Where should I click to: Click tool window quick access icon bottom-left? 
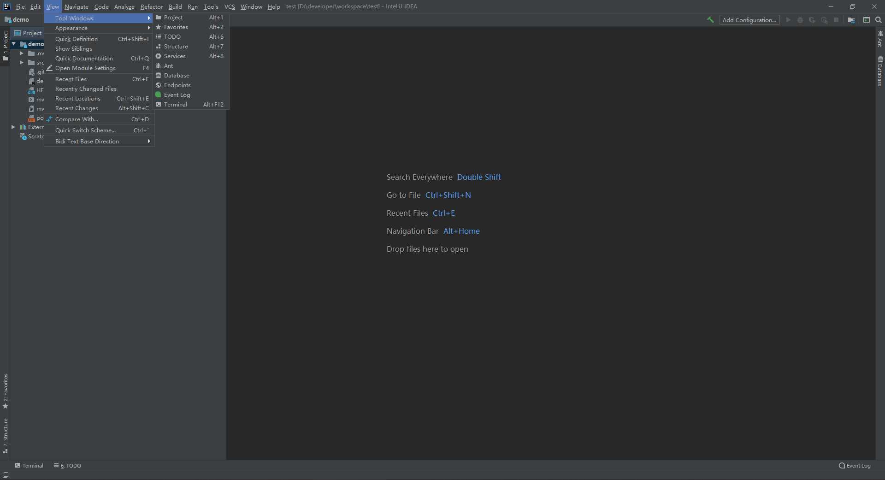[6, 475]
